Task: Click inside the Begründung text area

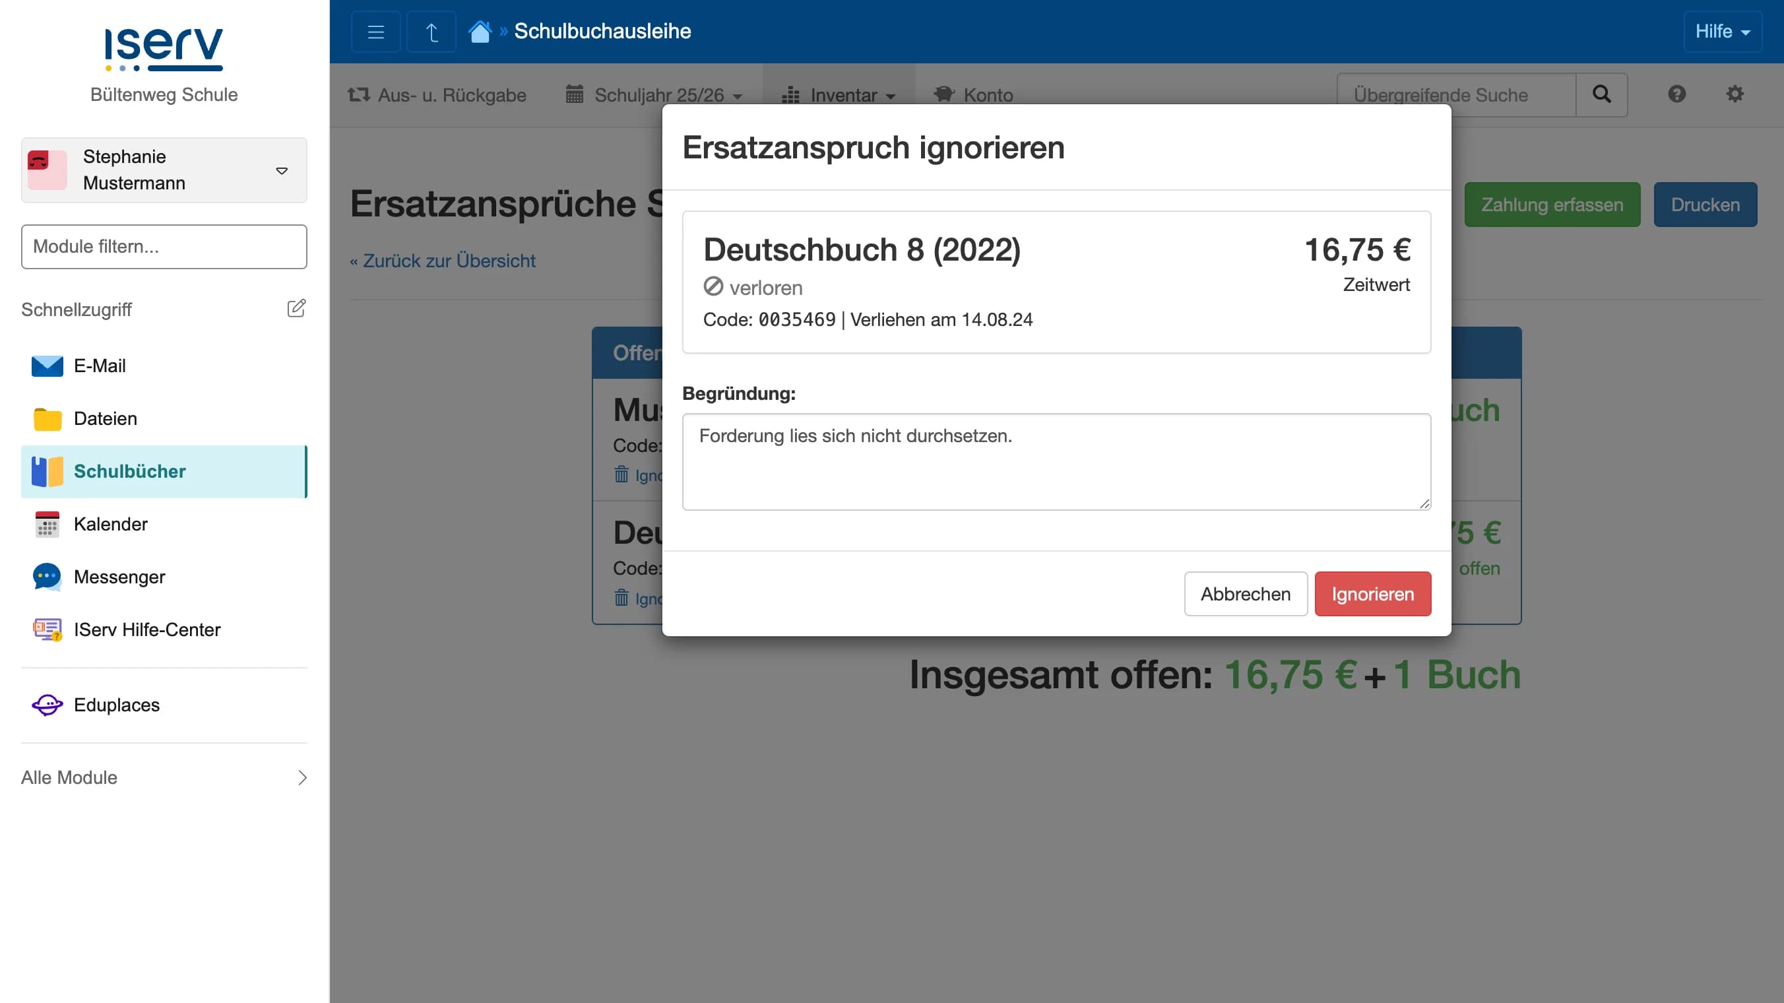Action: (x=1056, y=461)
